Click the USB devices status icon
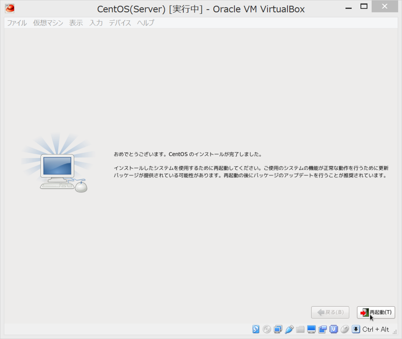 (289, 329)
